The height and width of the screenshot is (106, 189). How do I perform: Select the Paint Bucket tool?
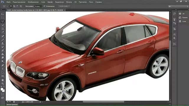pyautogui.click(x=3, y=54)
